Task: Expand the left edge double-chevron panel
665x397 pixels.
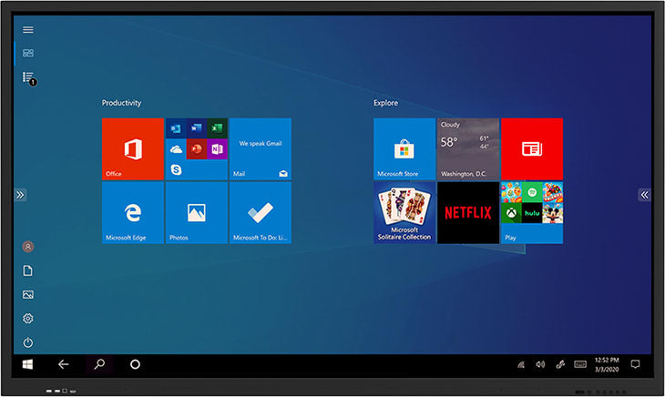Action: tap(20, 195)
